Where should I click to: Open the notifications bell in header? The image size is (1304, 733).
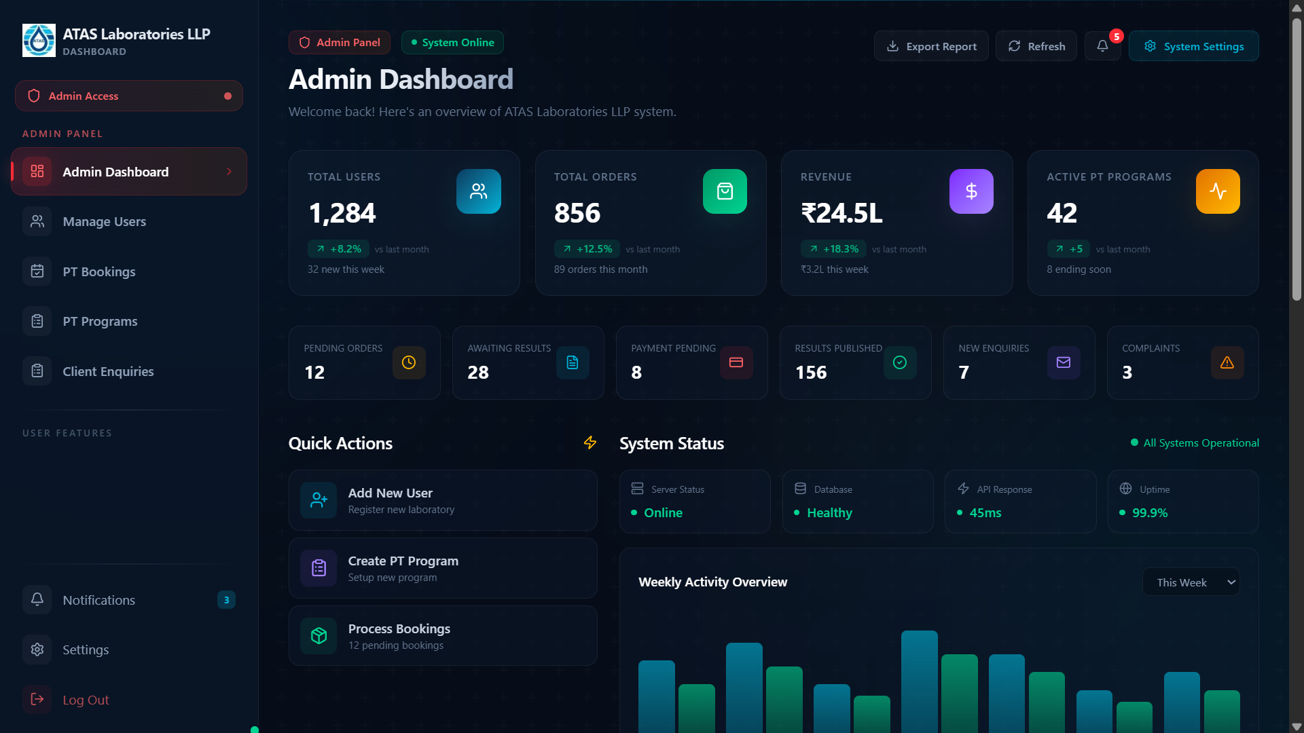pos(1102,46)
